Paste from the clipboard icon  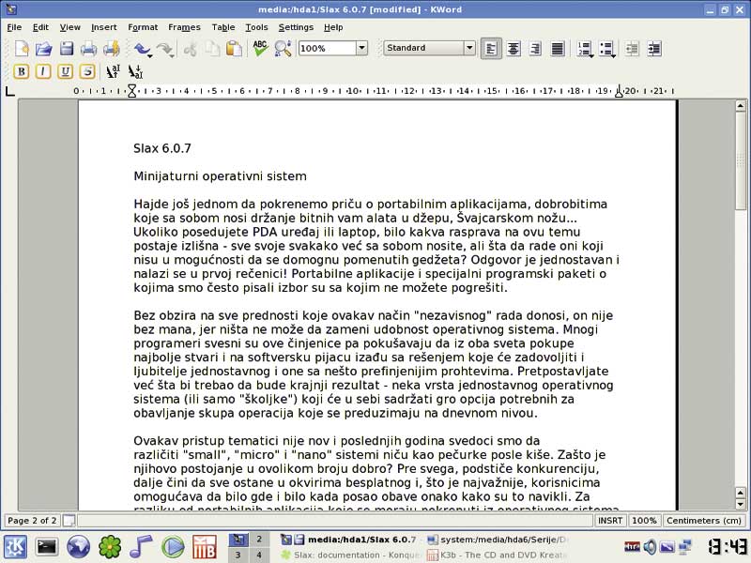[x=234, y=49]
